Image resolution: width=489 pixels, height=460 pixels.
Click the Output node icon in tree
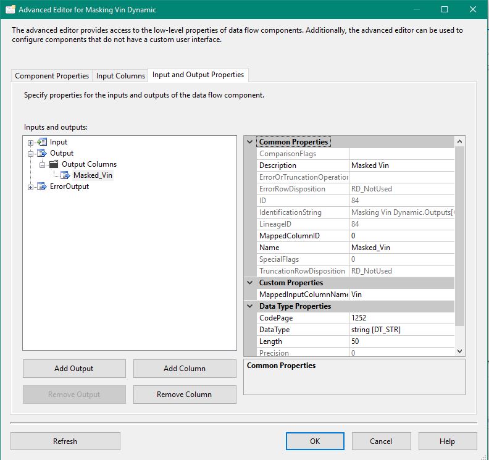click(x=42, y=153)
